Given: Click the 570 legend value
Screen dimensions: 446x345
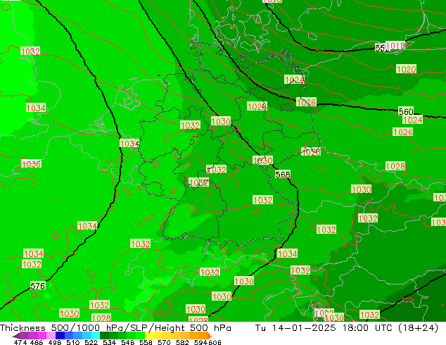Looking at the screenshot, I should tap(164, 342).
